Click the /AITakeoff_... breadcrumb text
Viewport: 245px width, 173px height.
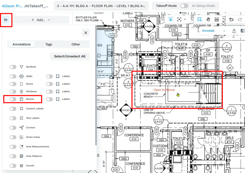pos(36,6)
